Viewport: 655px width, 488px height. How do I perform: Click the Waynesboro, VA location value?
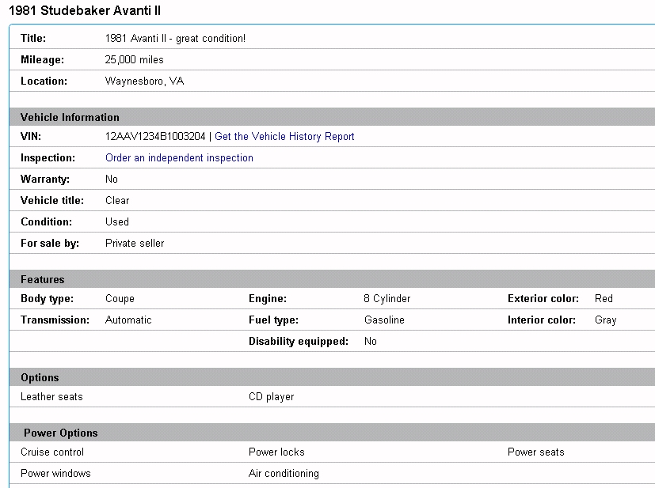coord(144,81)
